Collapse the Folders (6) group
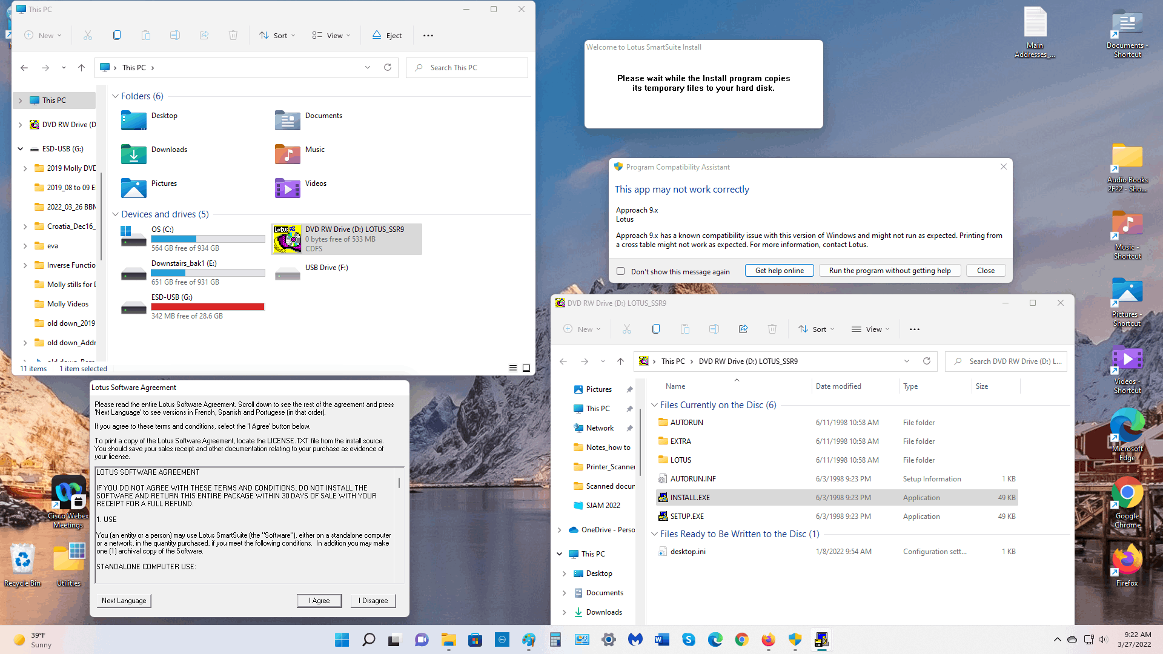1163x654 pixels. 115,96
